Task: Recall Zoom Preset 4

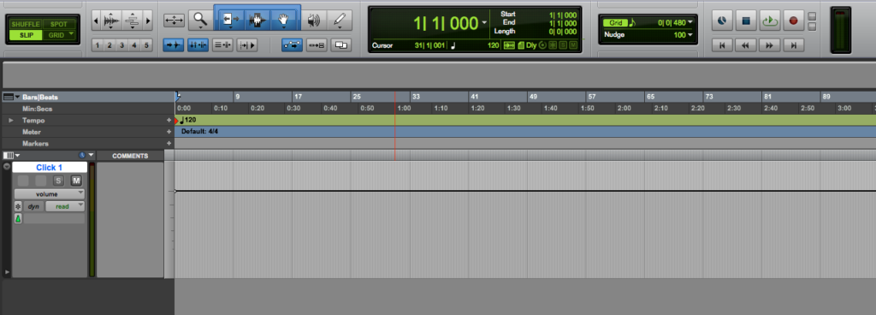Action: pyautogui.click(x=134, y=45)
